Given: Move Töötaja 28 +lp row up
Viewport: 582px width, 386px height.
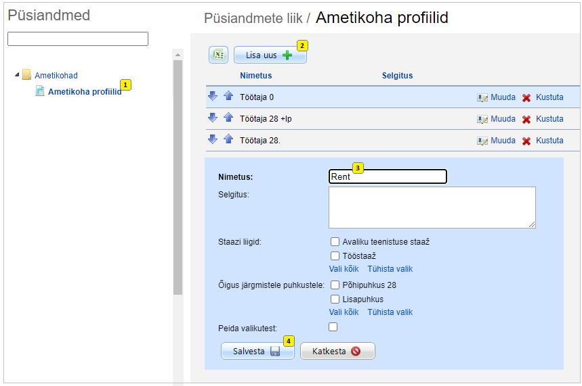Looking at the screenshot, I should [228, 118].
